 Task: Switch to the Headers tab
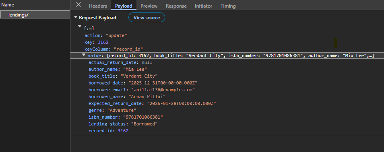(98, 6)
